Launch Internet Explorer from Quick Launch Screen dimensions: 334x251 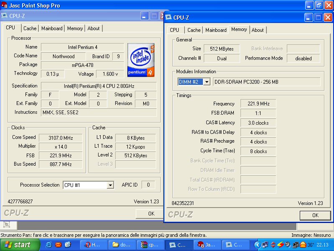[49, 245]
